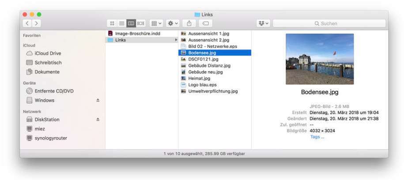404x180 pixels.
Task: Go forward with the right arrow button
Action: (36, 23)
